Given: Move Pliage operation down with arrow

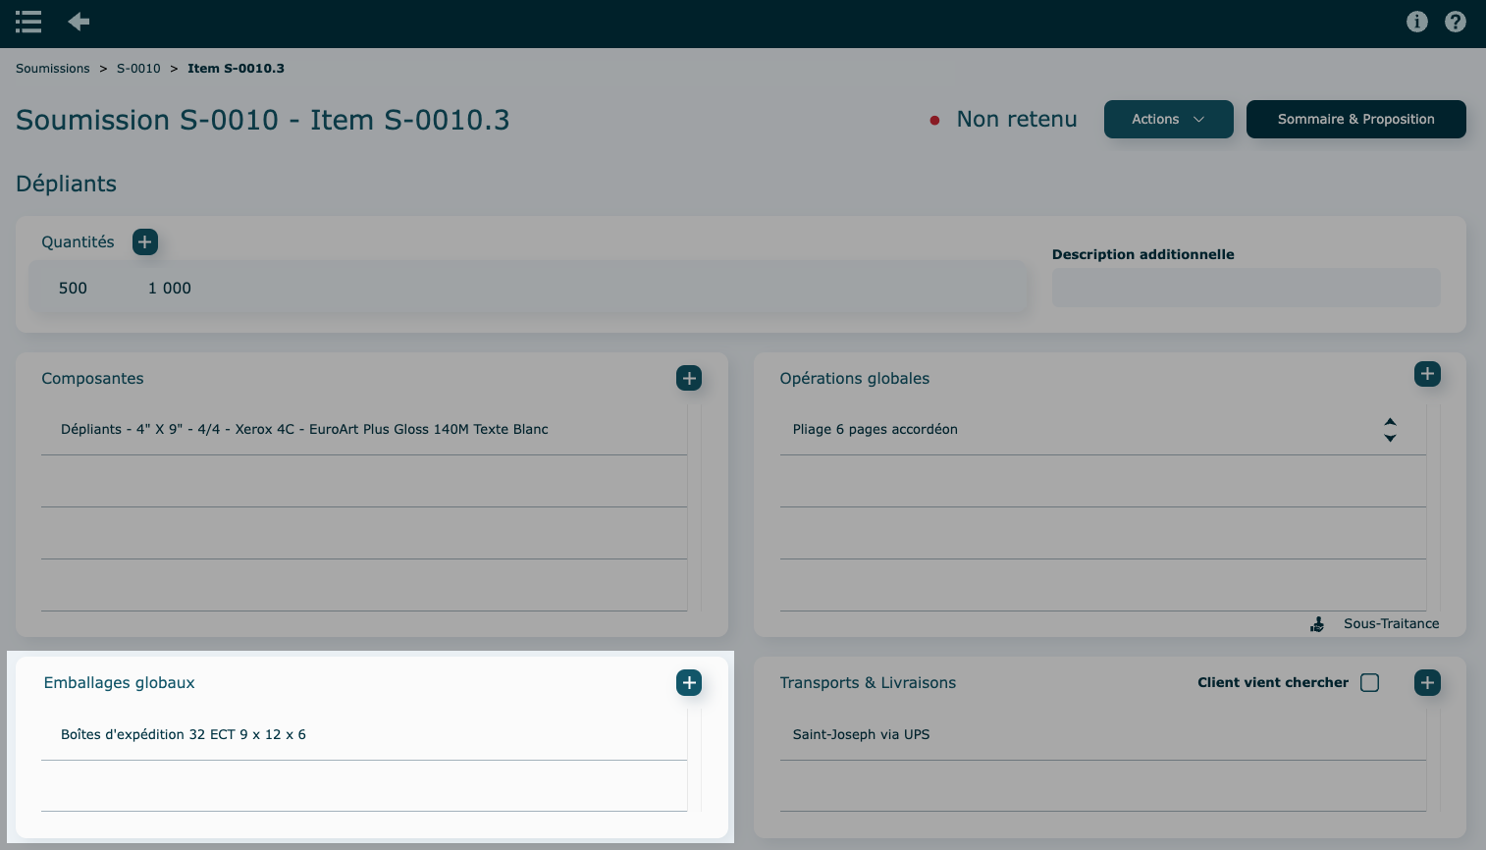Looking at the screenshot, I should [x=1390, y=438].
